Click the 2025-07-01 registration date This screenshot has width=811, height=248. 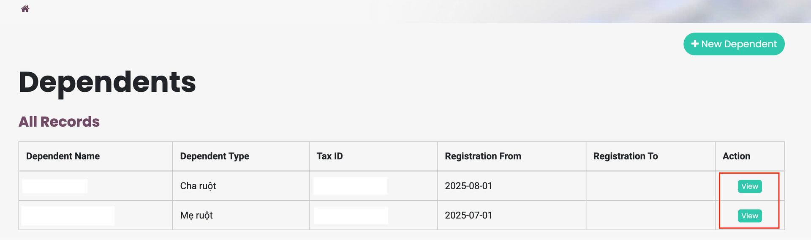coord(468,215)
